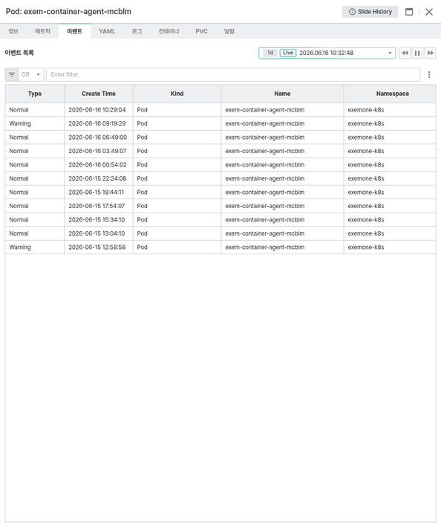The image size is (441, 530).
Task: Open the three-dot table options menu
Action: pyautogui.click(x=429, y=74)
